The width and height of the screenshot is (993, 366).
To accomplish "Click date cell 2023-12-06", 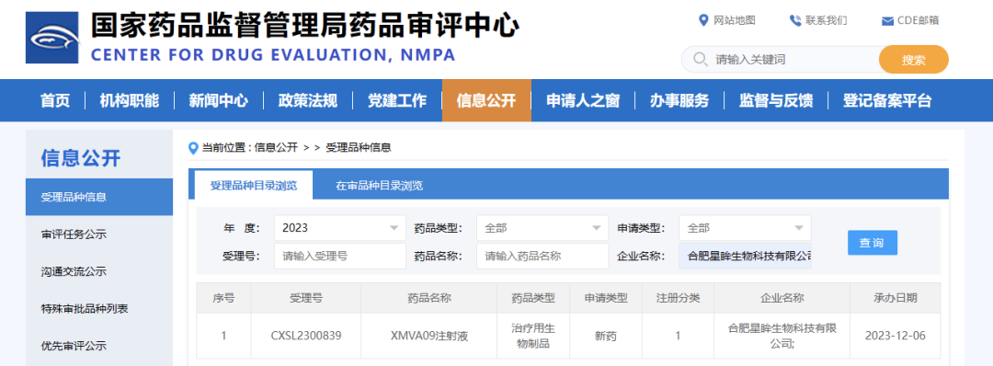I will tap(896, 337).
